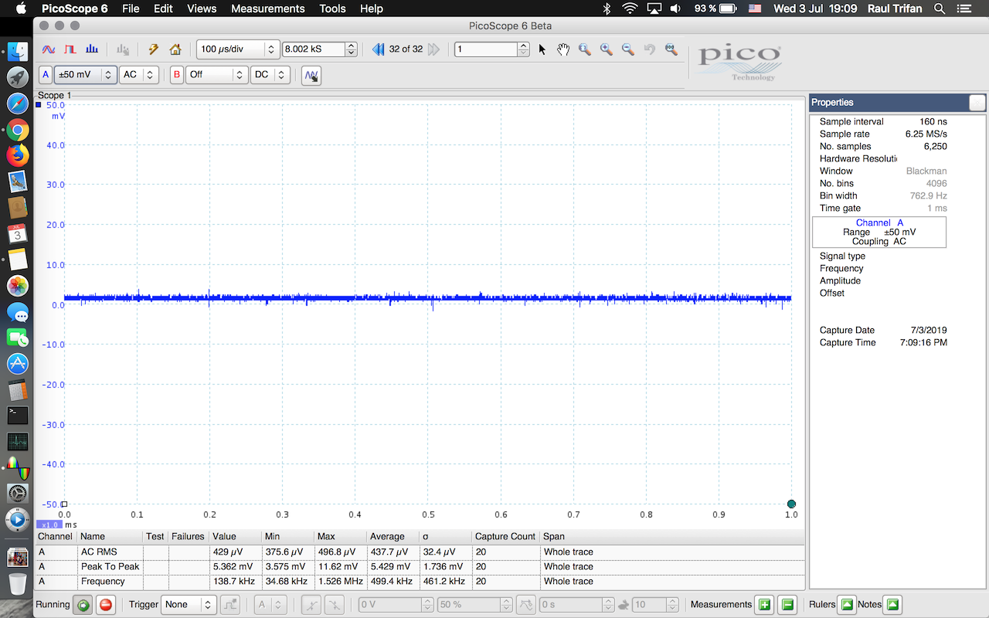Open the Tools menu
Screen dimensions: 989x618
[x=332, y=8]
